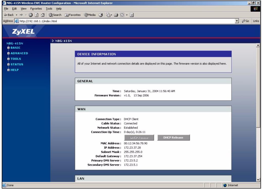Screen dimensions: 262x189
Task: Expand the HELP tree node
Action: (8, 70)
